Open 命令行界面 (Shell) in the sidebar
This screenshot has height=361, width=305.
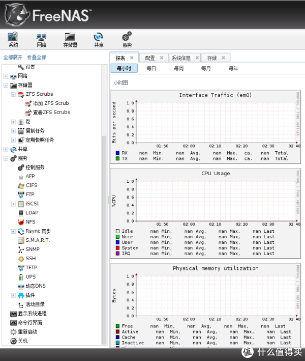click(13, 323)
